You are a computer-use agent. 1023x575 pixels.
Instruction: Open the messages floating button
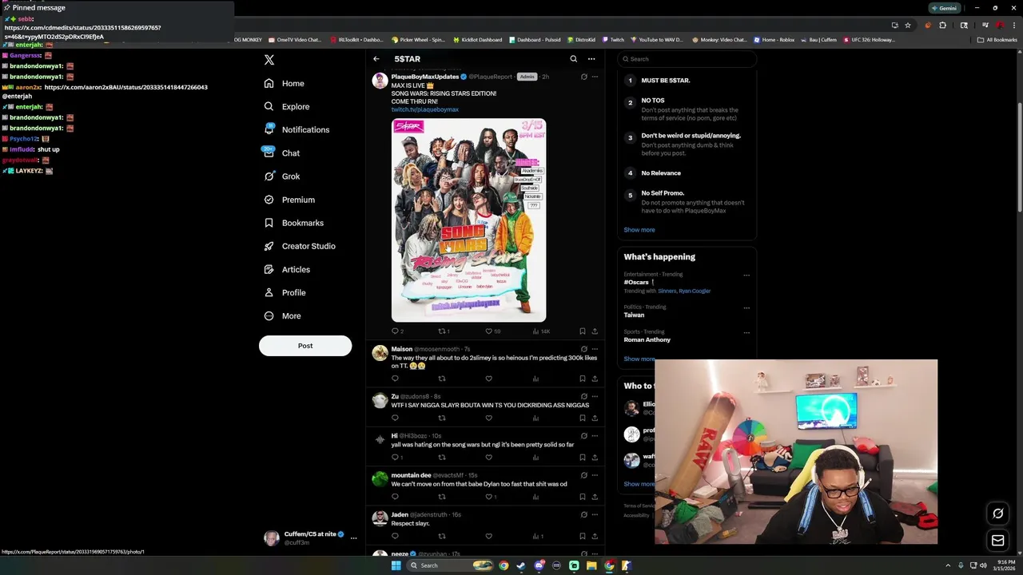click(997, 541)
